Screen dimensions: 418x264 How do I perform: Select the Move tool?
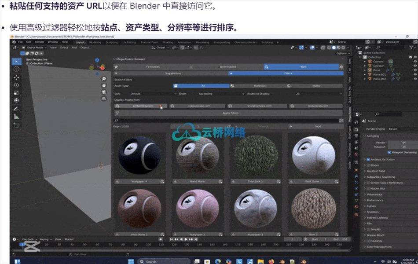click(x=17, y=77)
